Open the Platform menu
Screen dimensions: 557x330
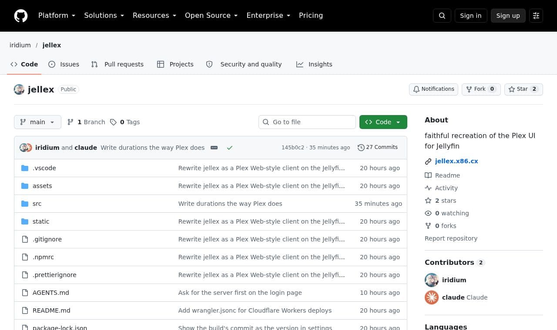[x=57, y=16]
